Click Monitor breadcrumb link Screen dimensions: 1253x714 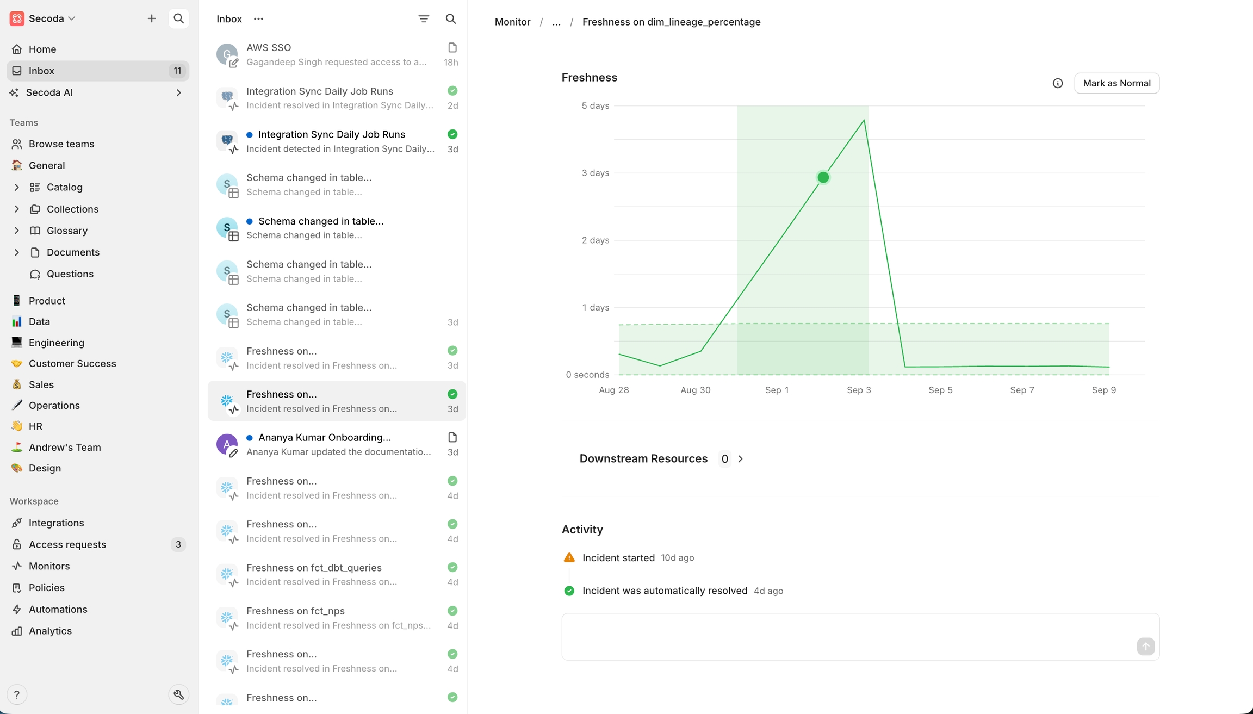pos(512,22)
